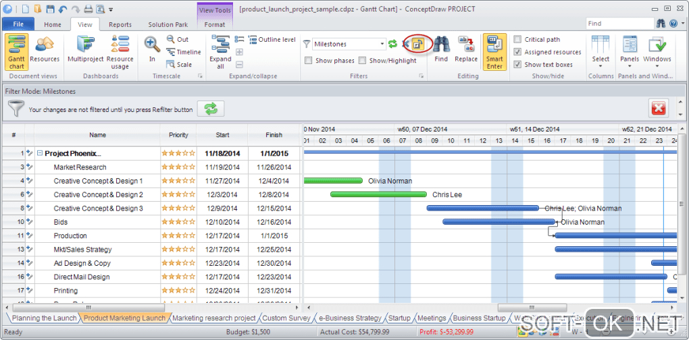Click the plus expand icon in ribbon
Screen dimensions: 689x340
pos(240,52)
